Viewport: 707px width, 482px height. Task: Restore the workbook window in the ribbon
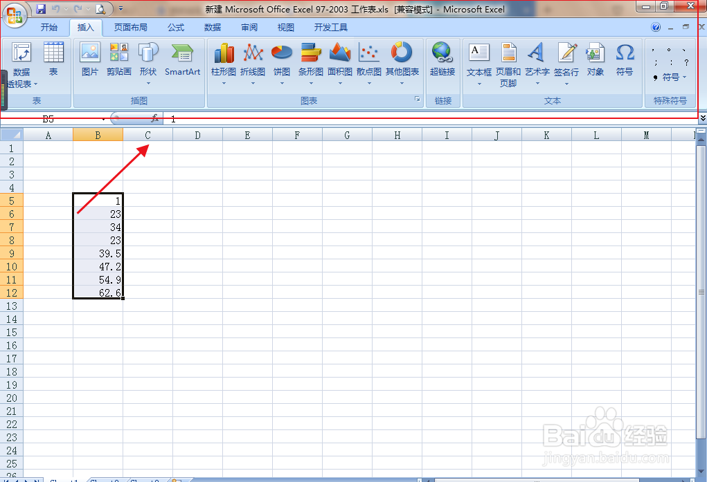(686, 27)
